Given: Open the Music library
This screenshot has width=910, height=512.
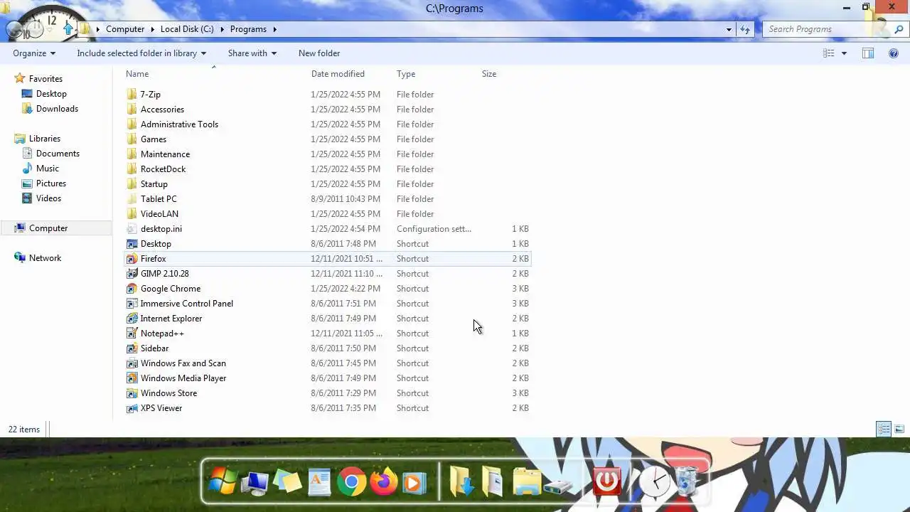Looking at the screenshot, I should (x=48, y=169).
